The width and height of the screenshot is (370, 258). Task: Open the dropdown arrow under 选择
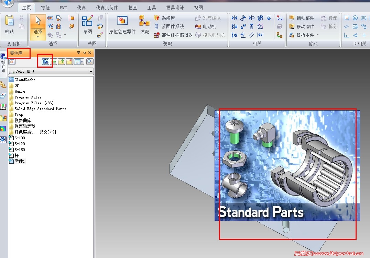click(x=38, y=37)
